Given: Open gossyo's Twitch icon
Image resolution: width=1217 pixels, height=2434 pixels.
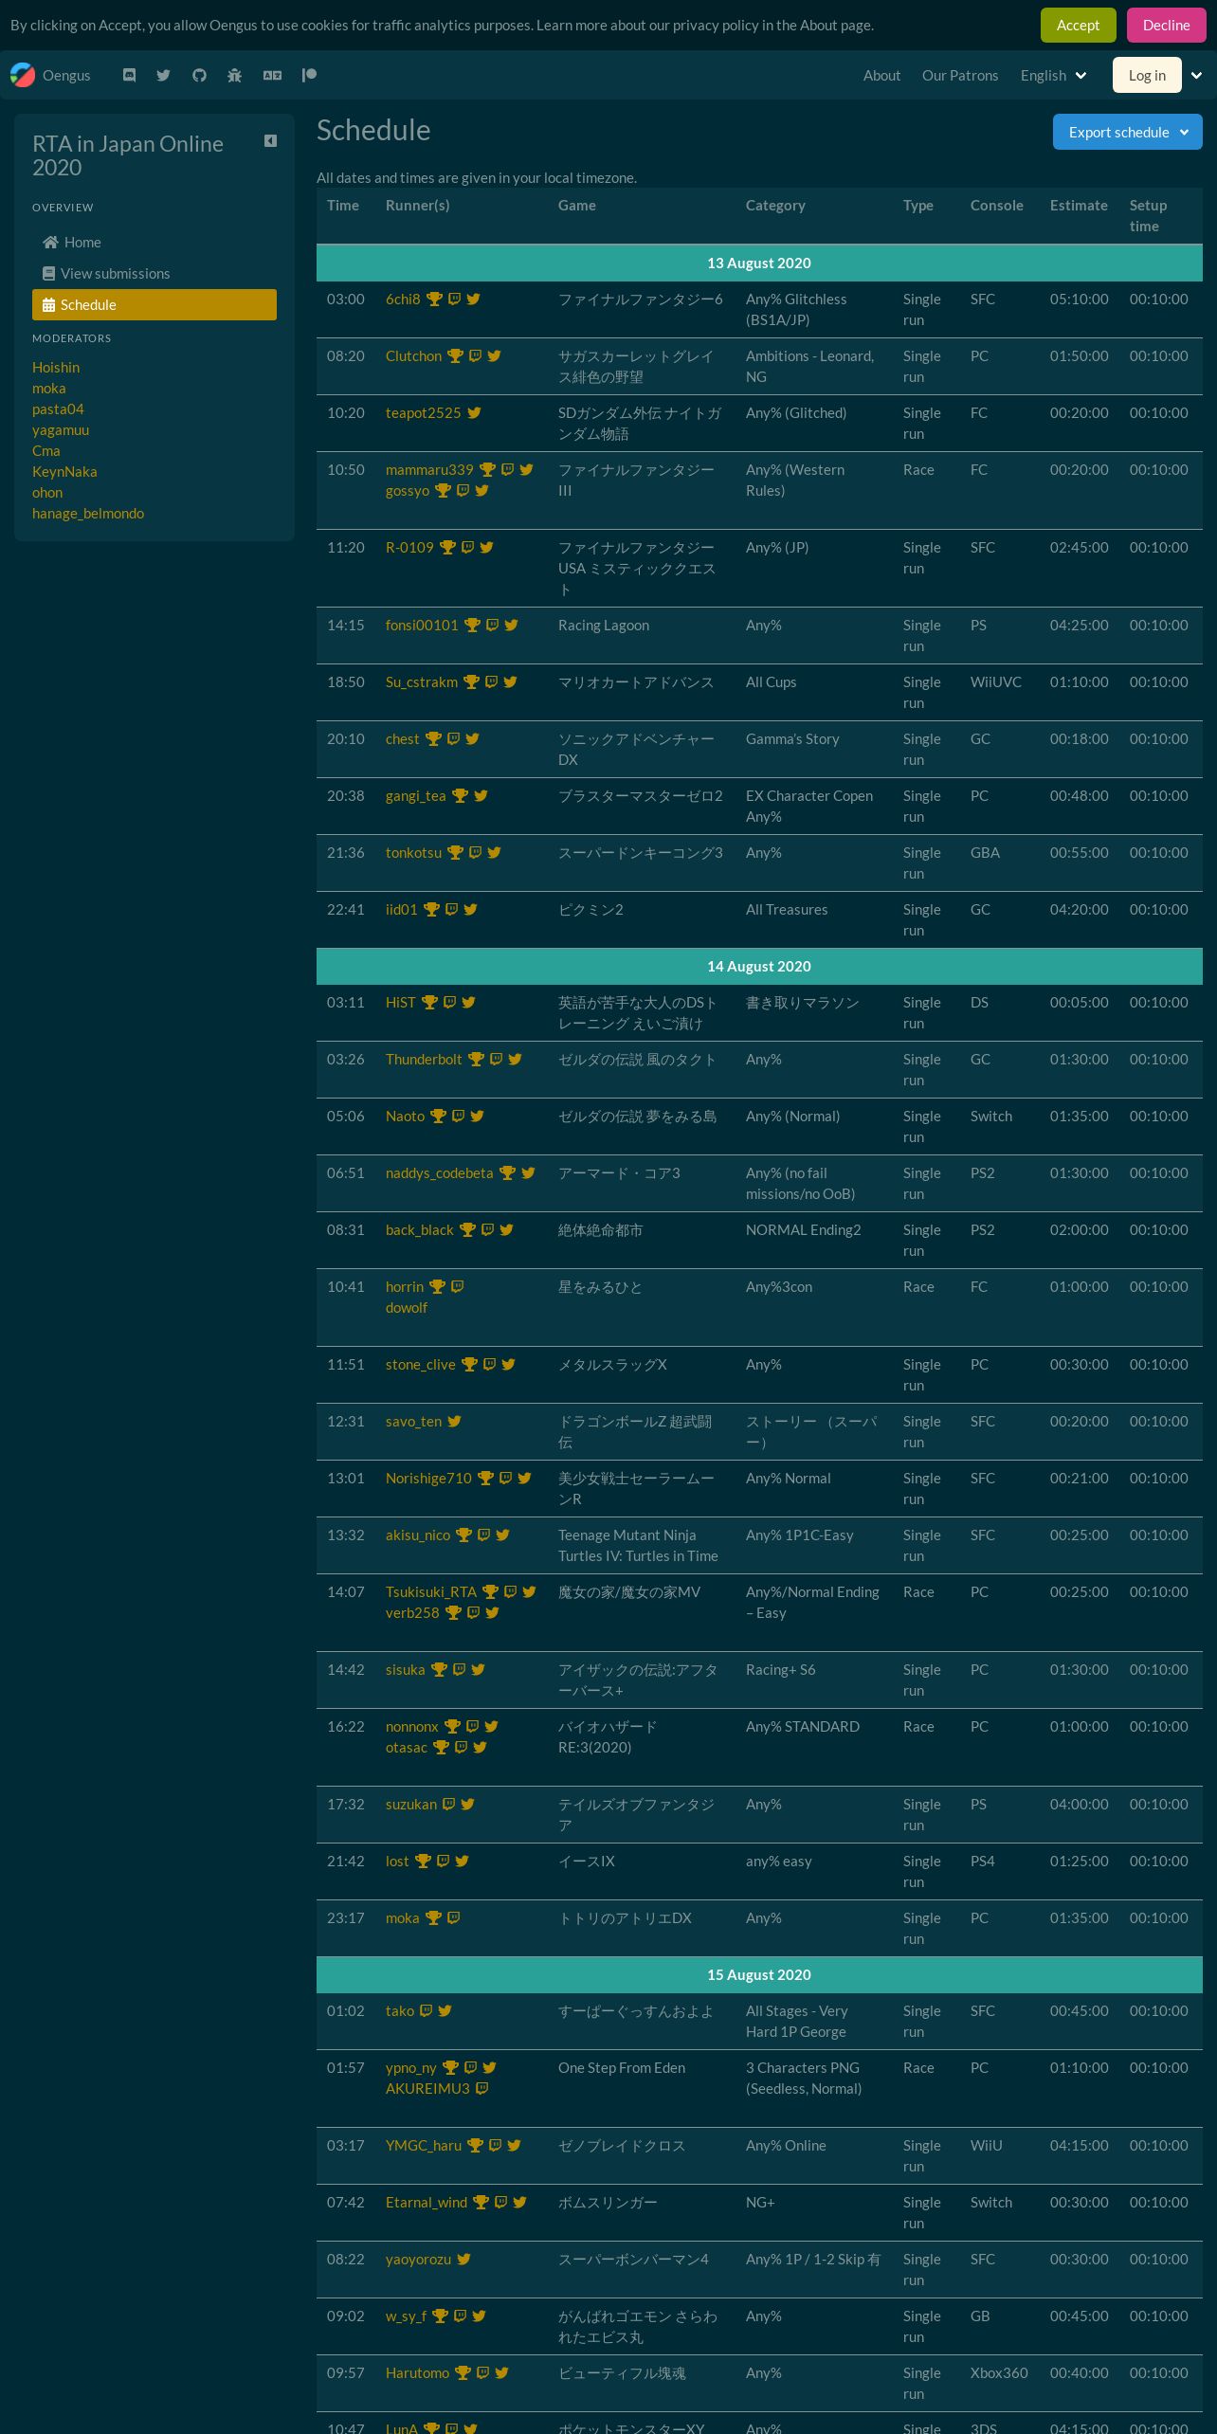Looking at the screenshot, I should click(x=463, y=490).
